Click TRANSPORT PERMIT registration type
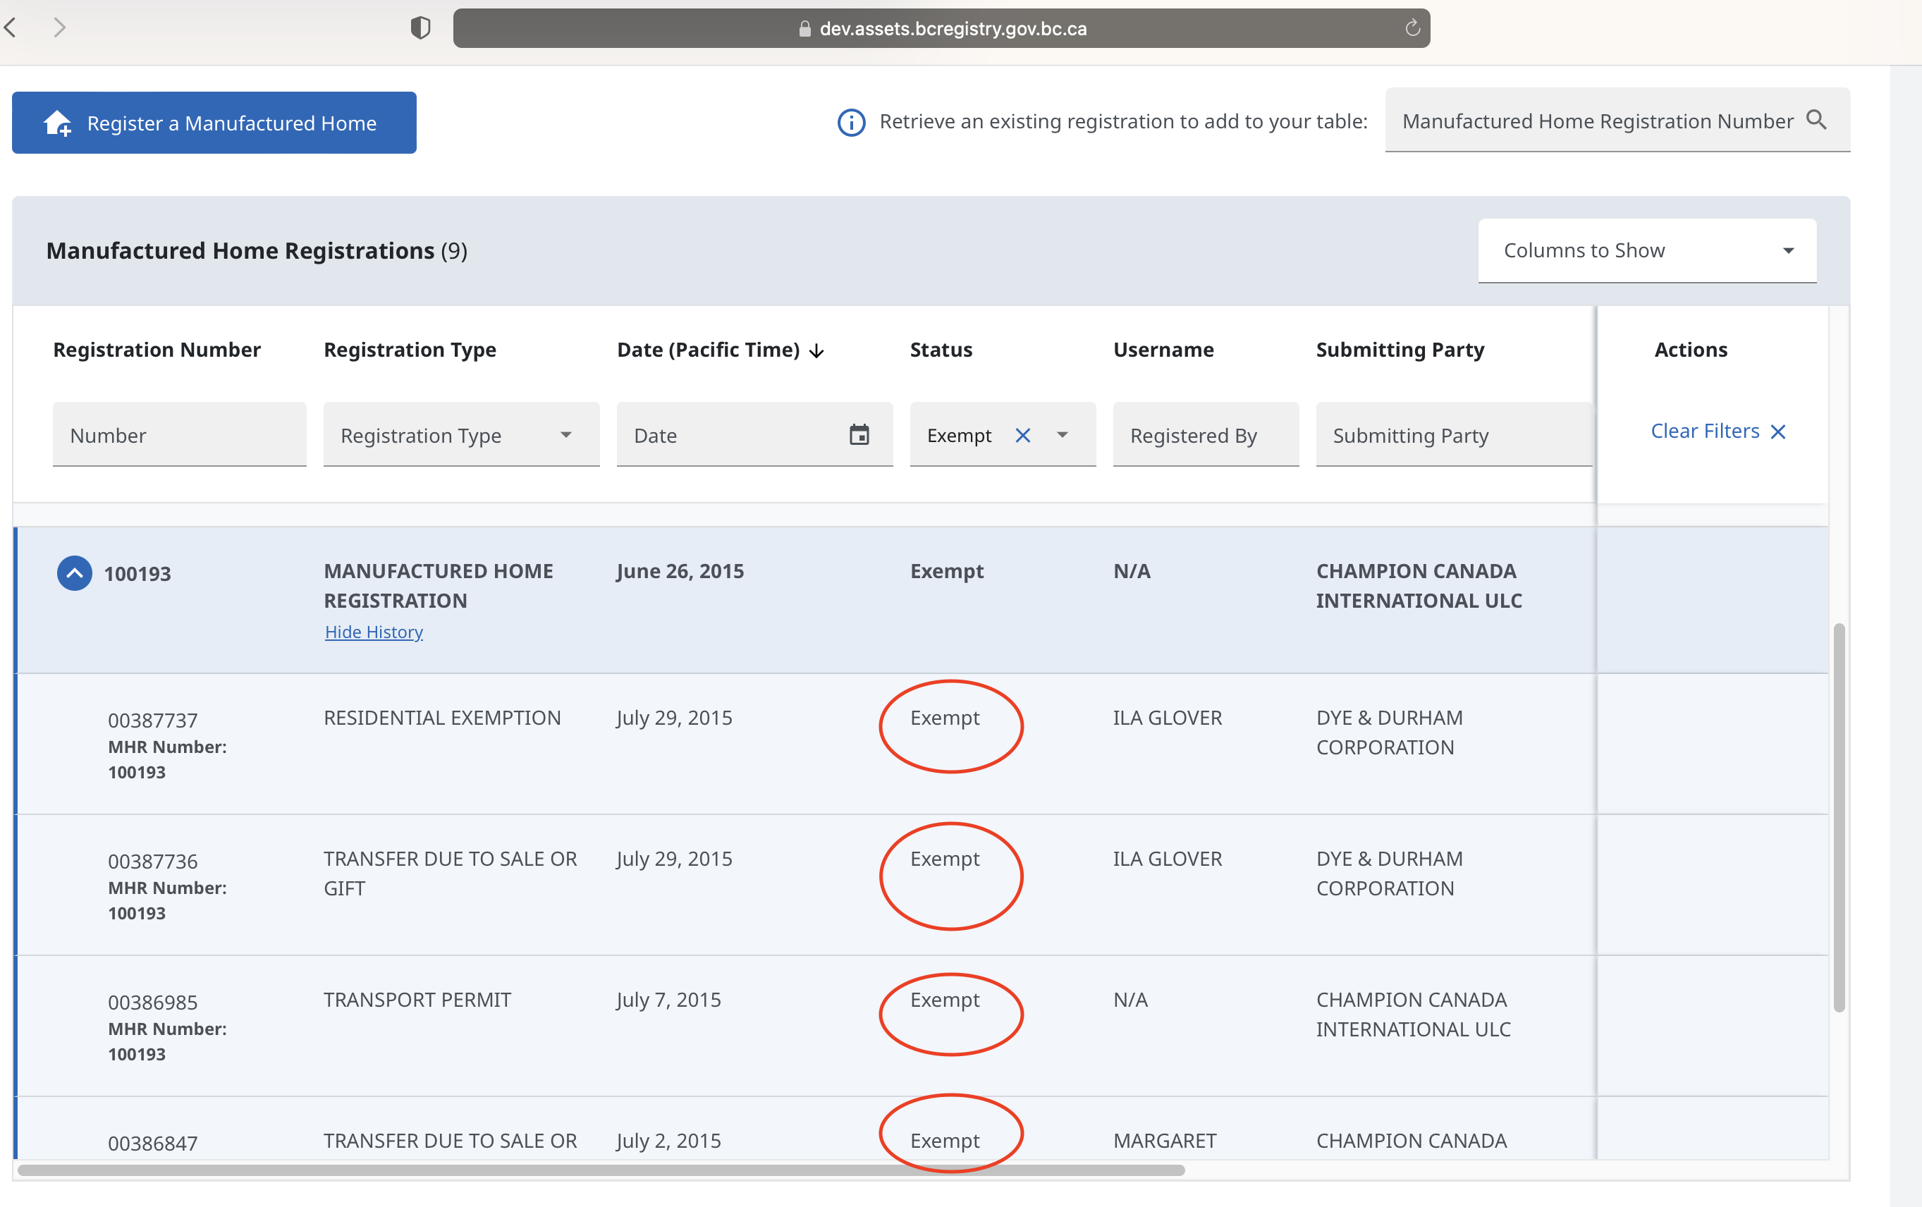Screen dimensions: 1922x1207 (417, 1000)
